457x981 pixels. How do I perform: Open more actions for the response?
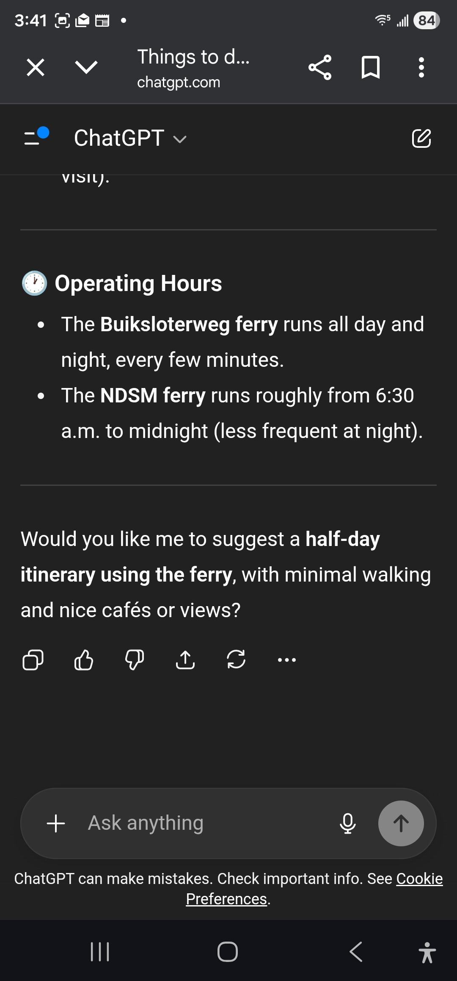click(287, 660)
